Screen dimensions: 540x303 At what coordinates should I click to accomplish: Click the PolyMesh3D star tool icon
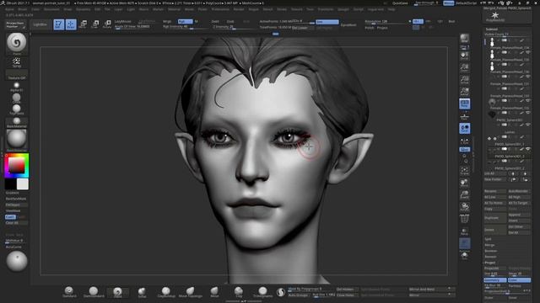click(x=495, y=16)
